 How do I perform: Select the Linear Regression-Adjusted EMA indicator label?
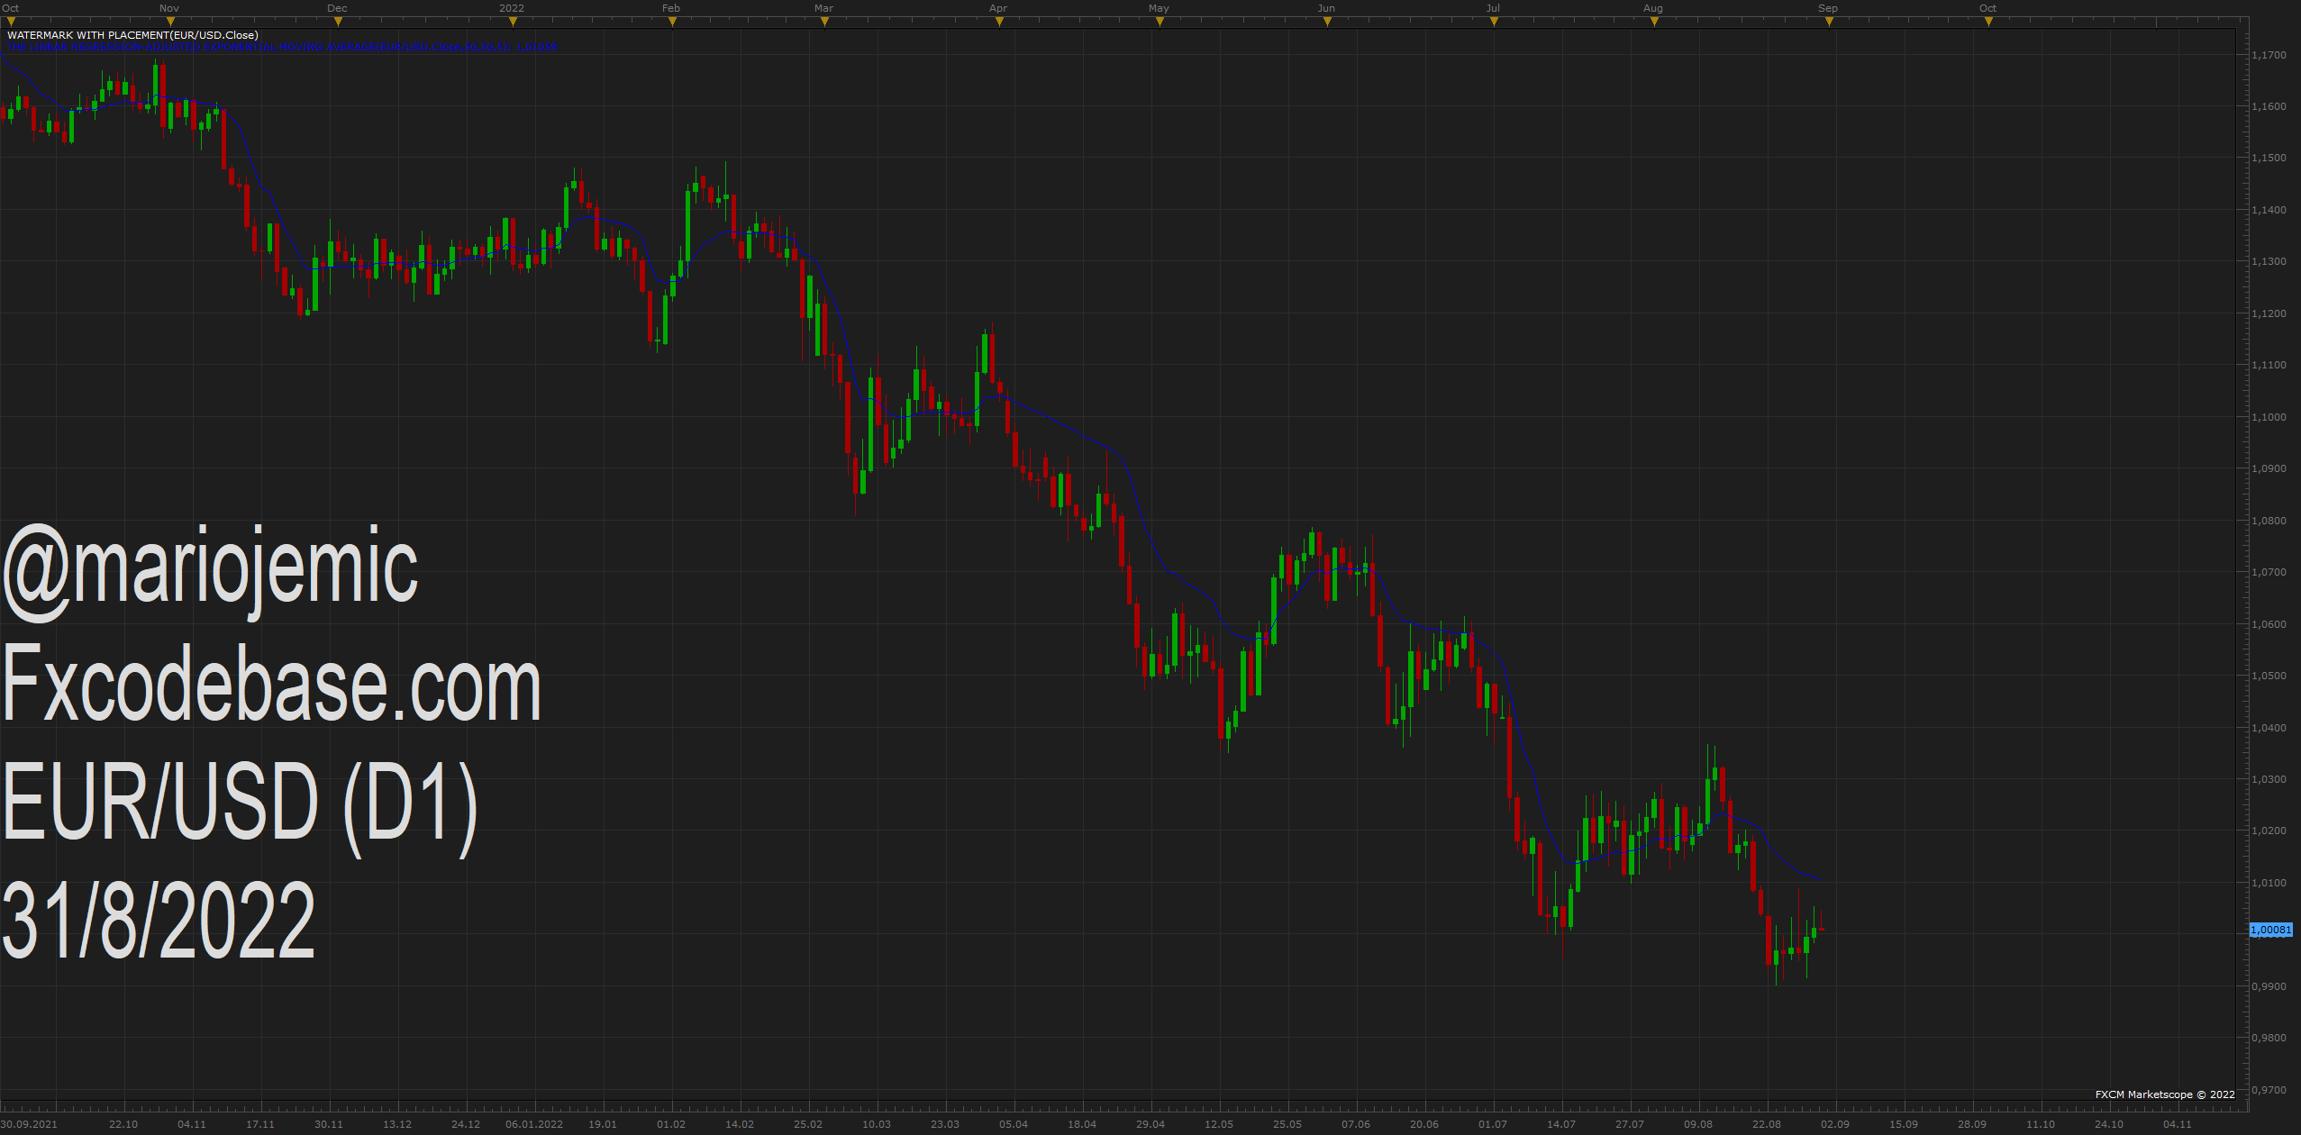pyautogui.click(x=282, y=46)
